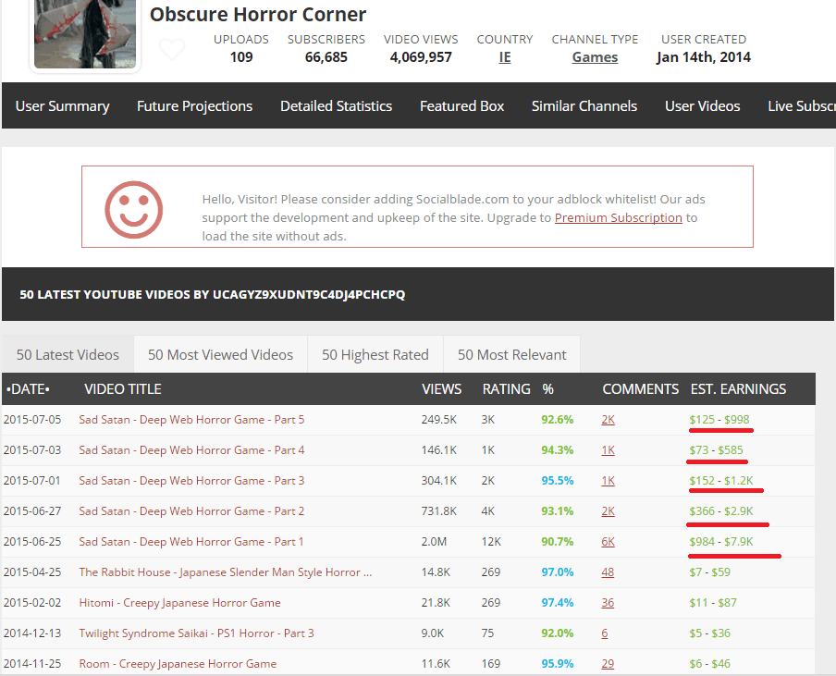
Task: Open Hitomi Creepy Japanese Horror Game link
Action: (179, 603)
